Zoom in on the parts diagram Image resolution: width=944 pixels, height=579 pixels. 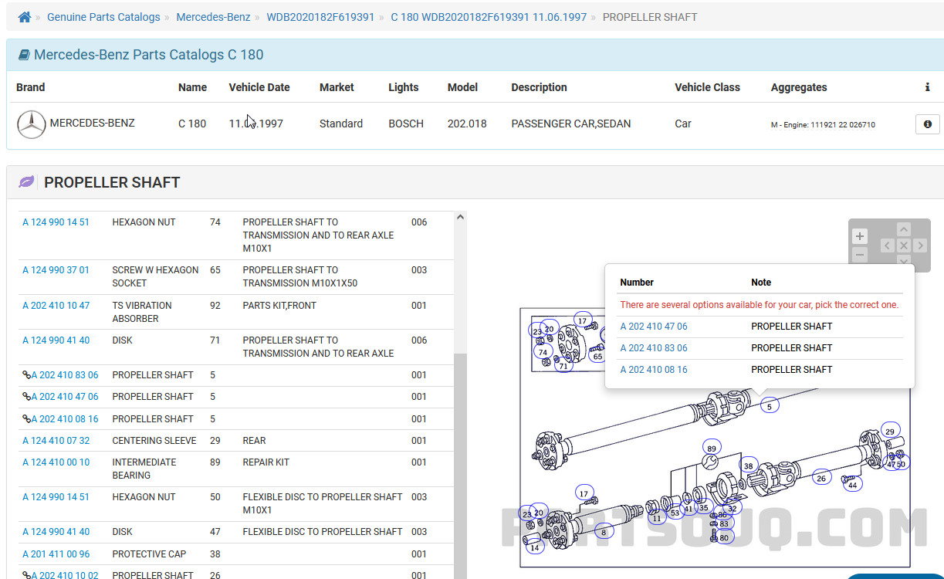[x=860, y=236]
